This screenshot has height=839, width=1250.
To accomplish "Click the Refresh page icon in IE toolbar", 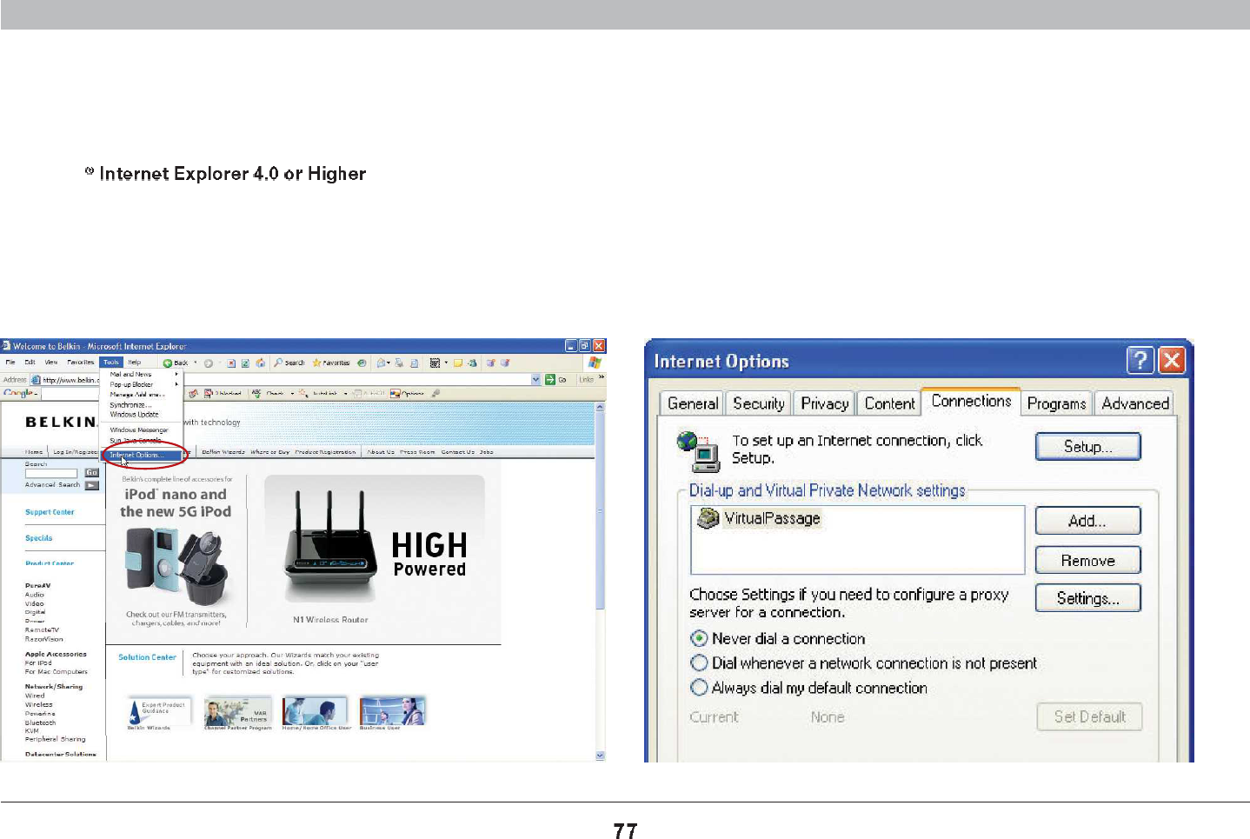I will tap(245, 363).
